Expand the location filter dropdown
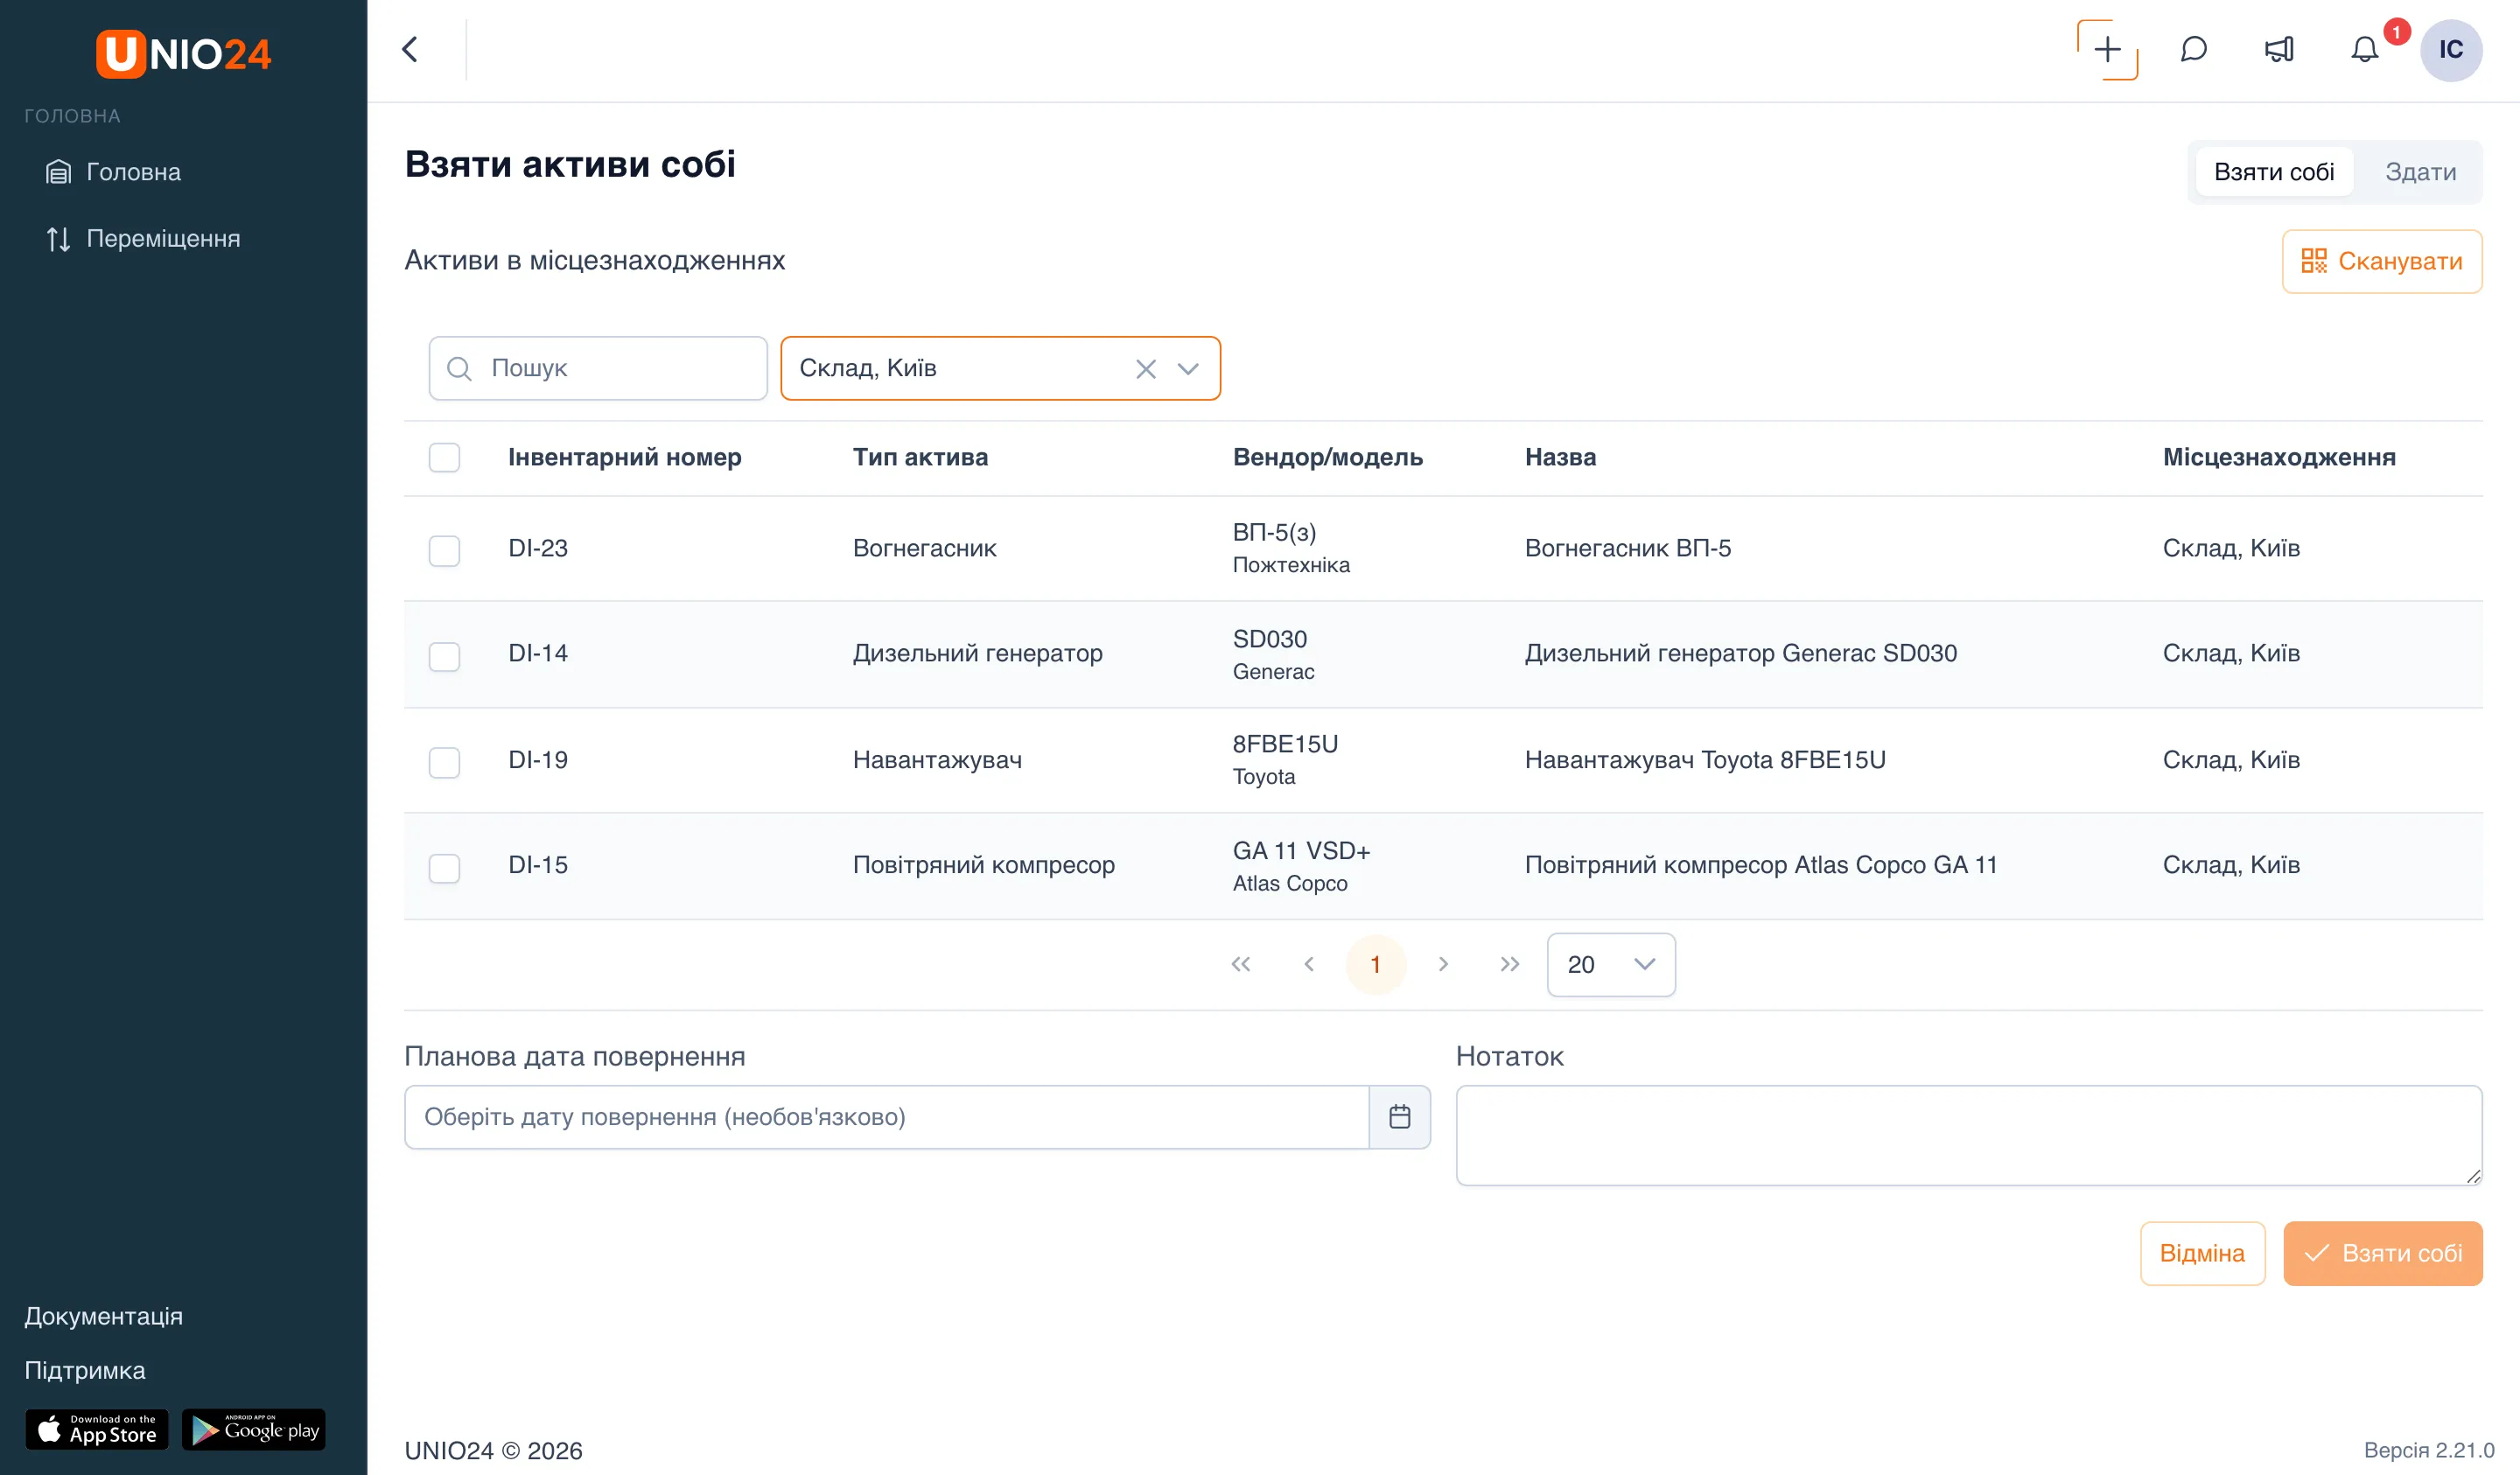This screenshot has height=1475, width=2520. point(1188,369)
